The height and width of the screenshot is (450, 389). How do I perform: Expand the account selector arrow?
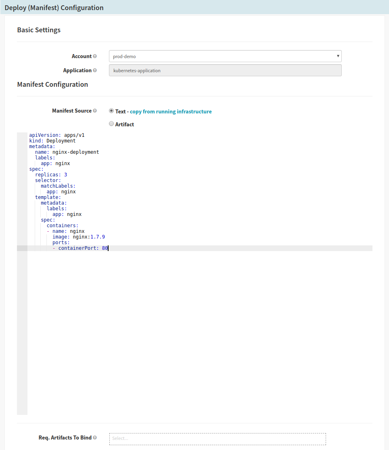coord(338,56)
